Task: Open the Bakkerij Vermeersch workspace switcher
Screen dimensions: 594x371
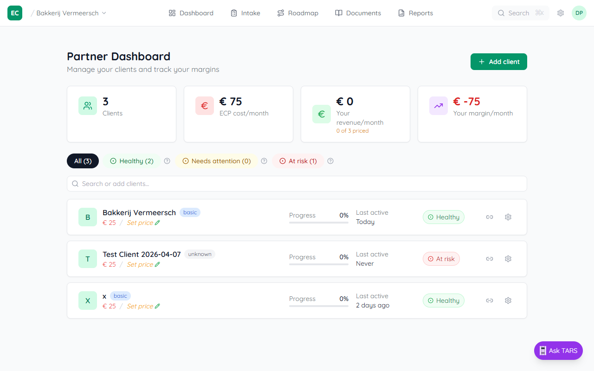Action: (70, 13)
